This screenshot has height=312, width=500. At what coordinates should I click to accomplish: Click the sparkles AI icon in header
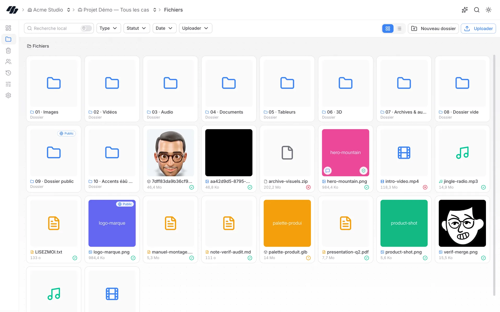tap(465, 10)
